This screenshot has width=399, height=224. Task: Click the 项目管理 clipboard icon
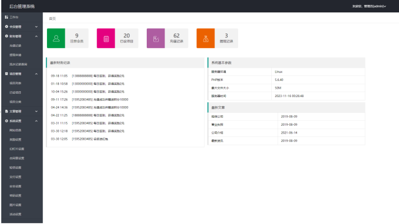tap(6, 73)
